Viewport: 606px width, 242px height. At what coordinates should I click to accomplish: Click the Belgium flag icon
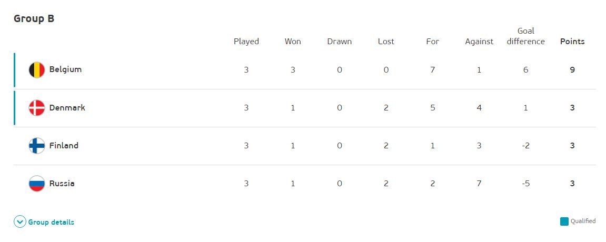pyautogui.click(x=36, y=70)
